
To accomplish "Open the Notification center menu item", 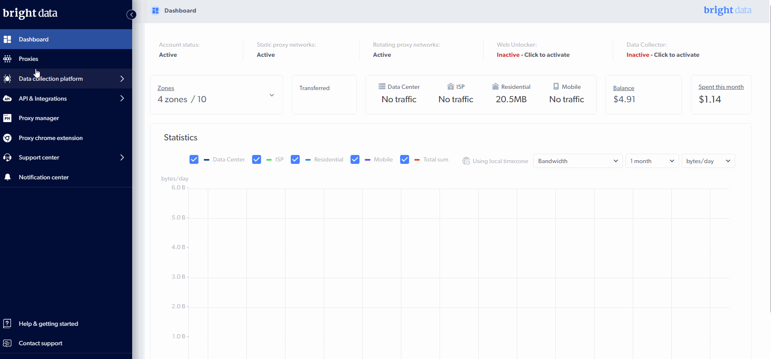I will point(66,177).
